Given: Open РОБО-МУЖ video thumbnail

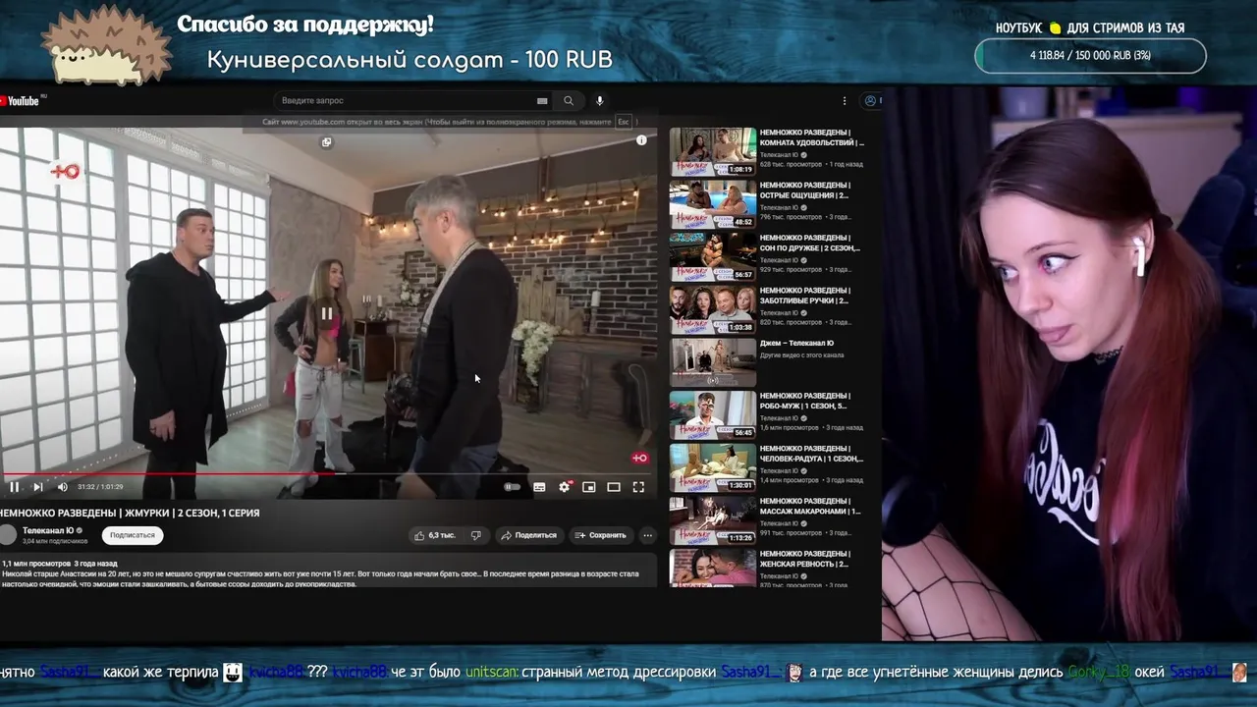Looking at the screenshot, I should coord(713,415).
